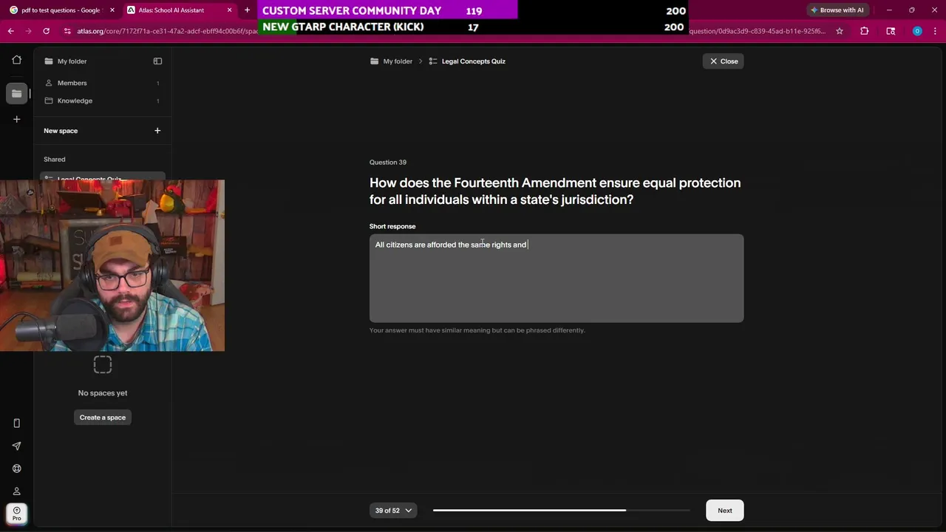This screenshot has height=532, width=946.
Task: Open the user profile icon in rail
Action: (16, 491)
